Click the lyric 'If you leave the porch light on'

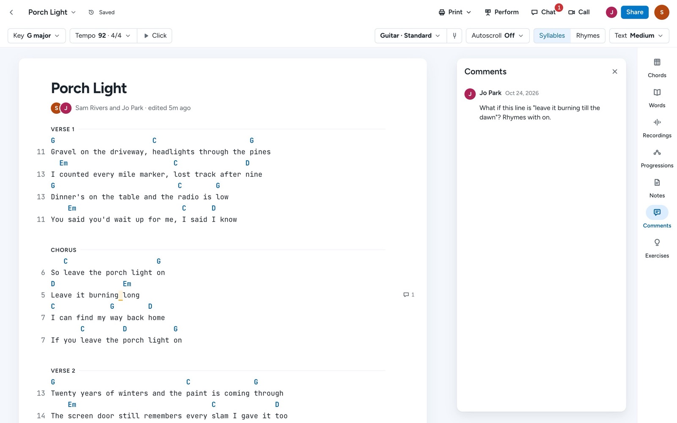point(116,341)
